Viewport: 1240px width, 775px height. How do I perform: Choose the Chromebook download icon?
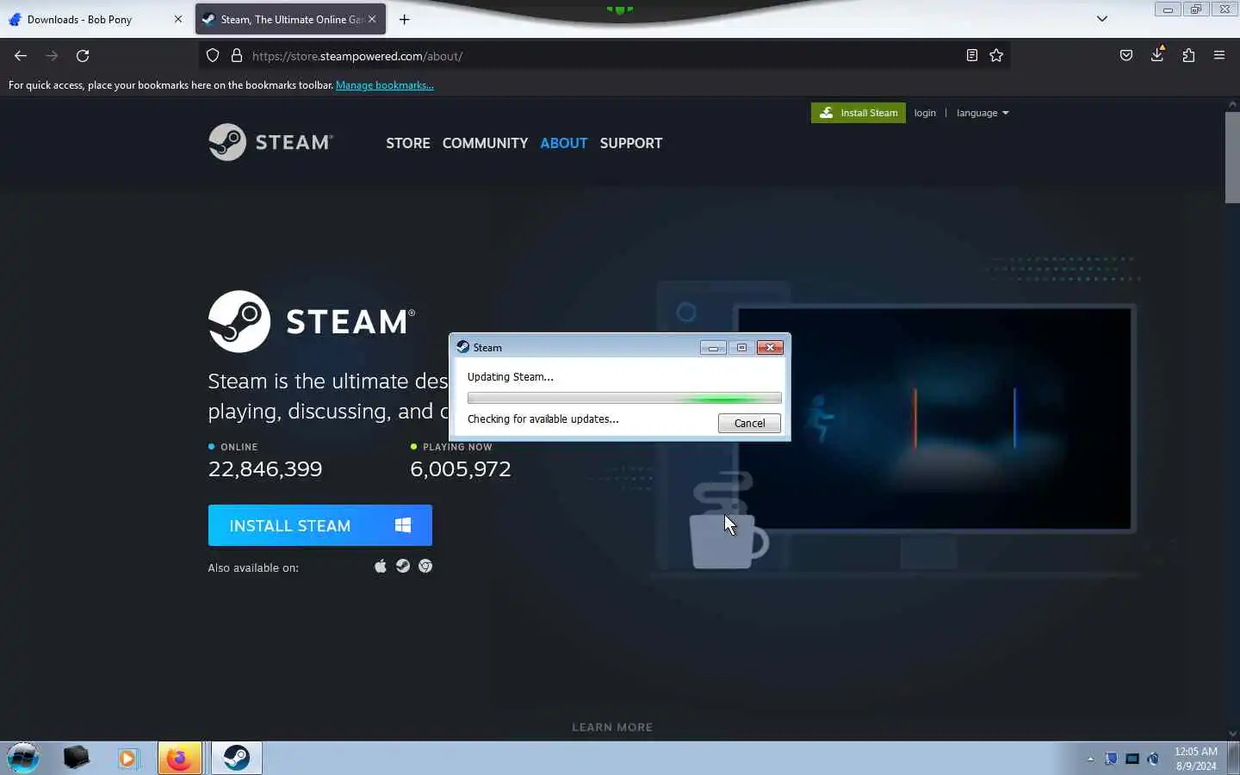[425, 566]
